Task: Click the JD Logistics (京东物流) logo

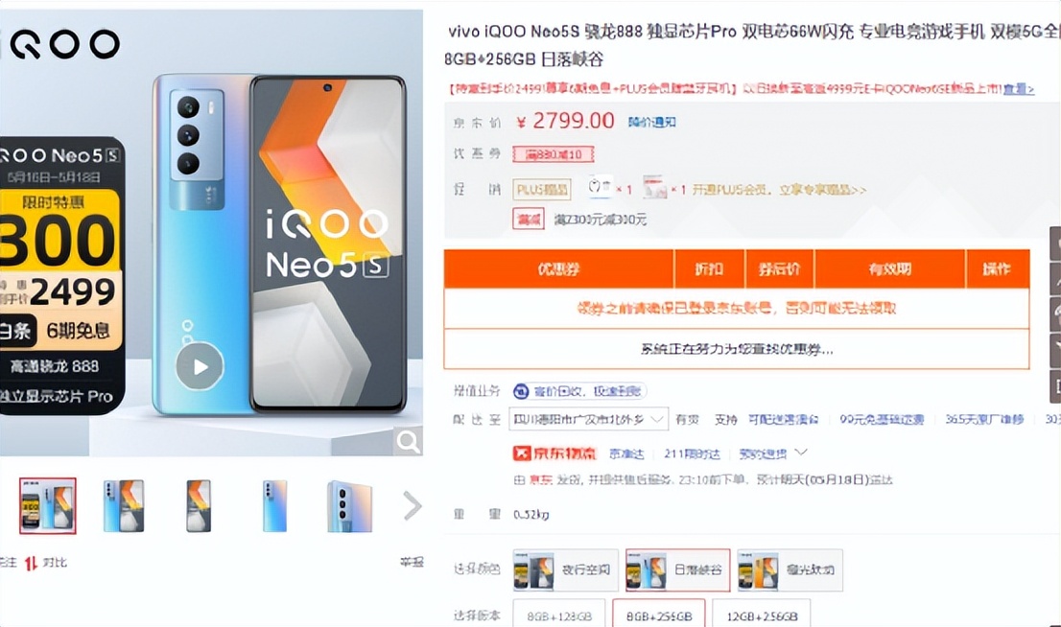Action: click(x=554, y=453)
